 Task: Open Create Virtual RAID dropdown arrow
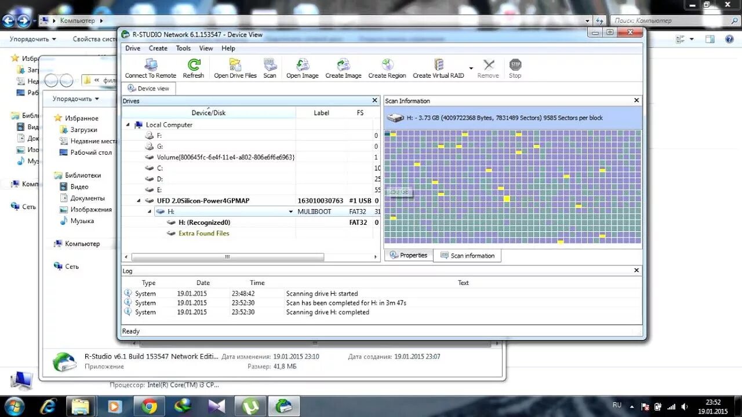pyautogui.click(x=471, y=68)
